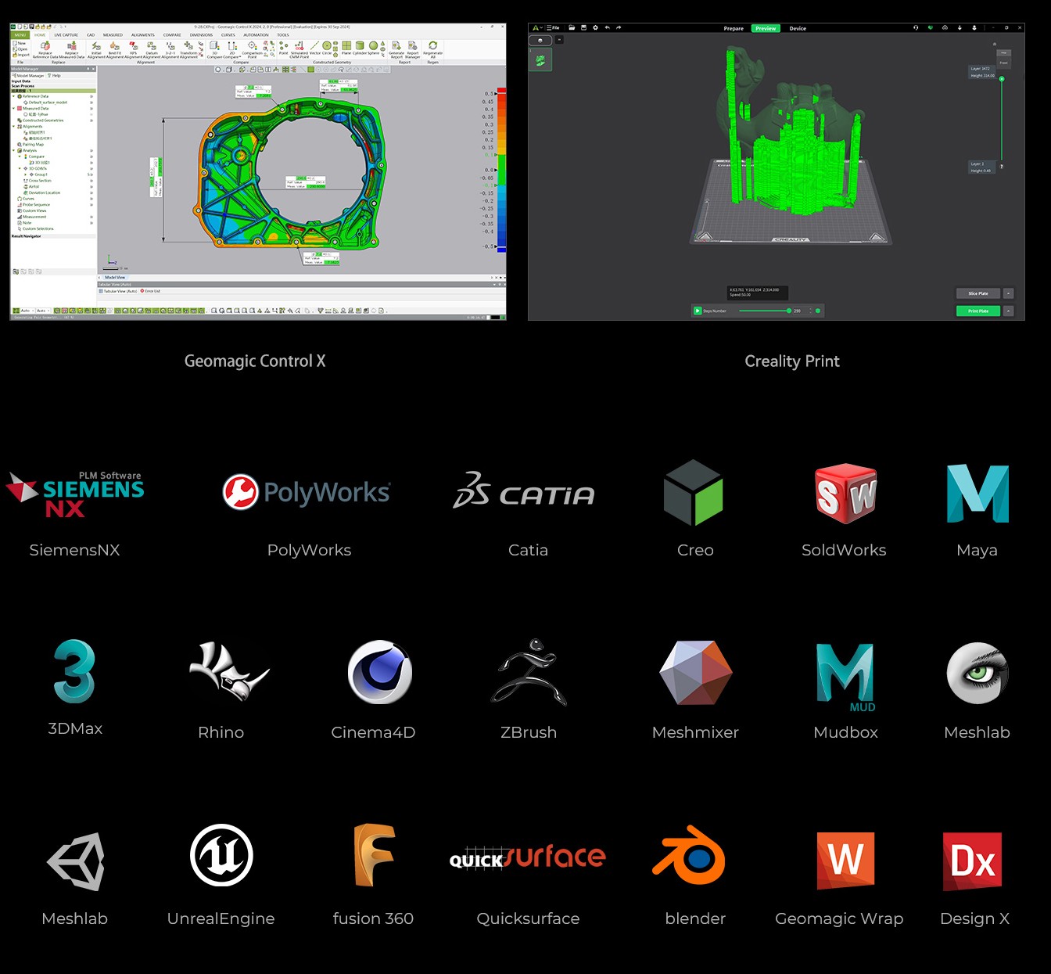
Task: Click the Regenerate All icon
Action: pyautogui.click(x=432, y=47)
